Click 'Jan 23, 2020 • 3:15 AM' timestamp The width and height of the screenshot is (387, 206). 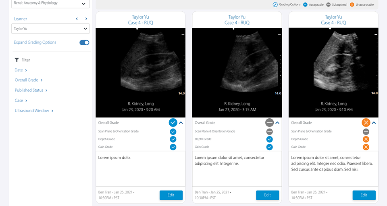(237, 109)
